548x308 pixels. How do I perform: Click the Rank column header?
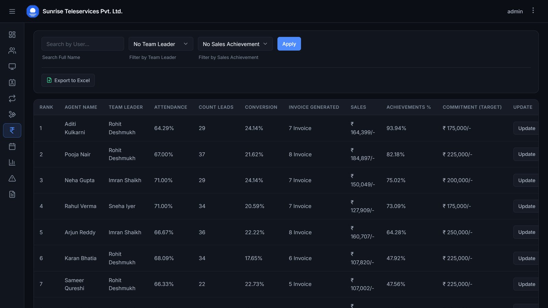point(46,107)
